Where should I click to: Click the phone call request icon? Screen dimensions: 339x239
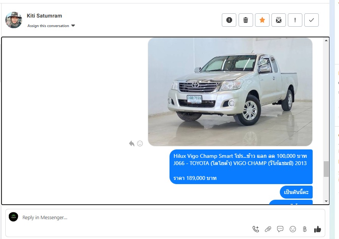256,229
